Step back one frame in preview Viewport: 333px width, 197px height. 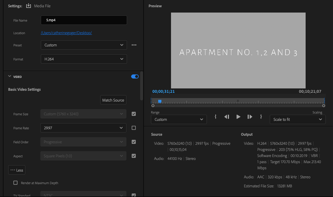pos(227,117)
